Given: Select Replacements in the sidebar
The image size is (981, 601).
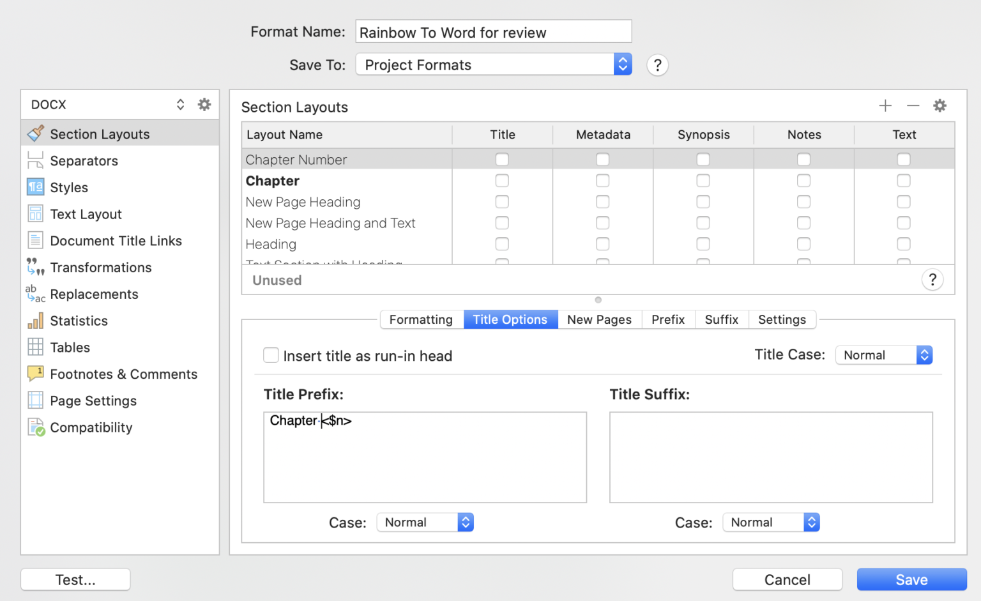Looking at the screenshot, I should click(x=94, y=294).
